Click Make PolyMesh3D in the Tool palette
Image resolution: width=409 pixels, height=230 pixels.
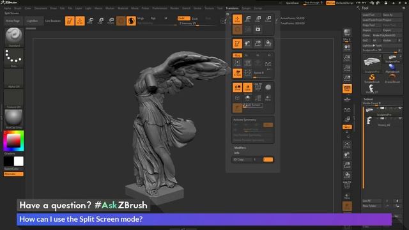[x=387, y=35]
